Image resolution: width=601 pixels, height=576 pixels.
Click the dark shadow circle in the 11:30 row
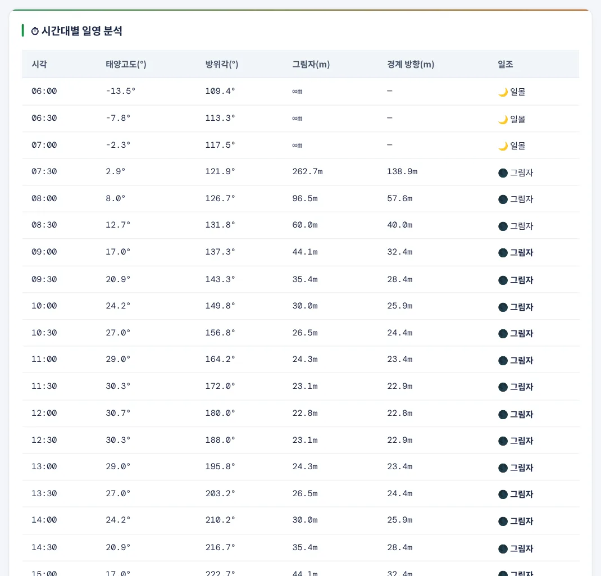tap(503, 387)
